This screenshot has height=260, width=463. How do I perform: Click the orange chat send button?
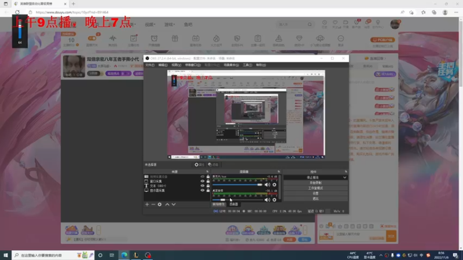coord(391,236)
